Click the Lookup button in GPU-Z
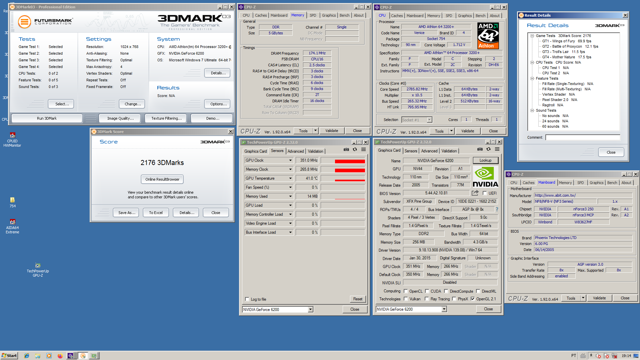 (485, 160)
